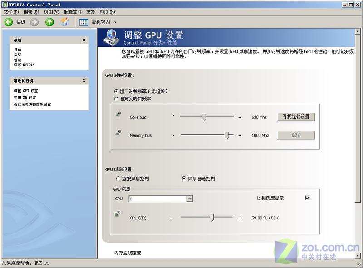363x268 pixels.
Task: Open the 搜索 help link
Action: (x=17, y=60)
